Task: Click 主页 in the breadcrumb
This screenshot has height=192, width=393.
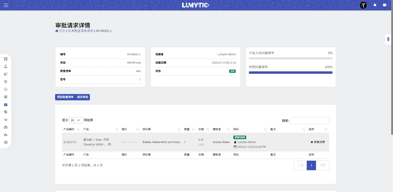Action: click(62, 31)
